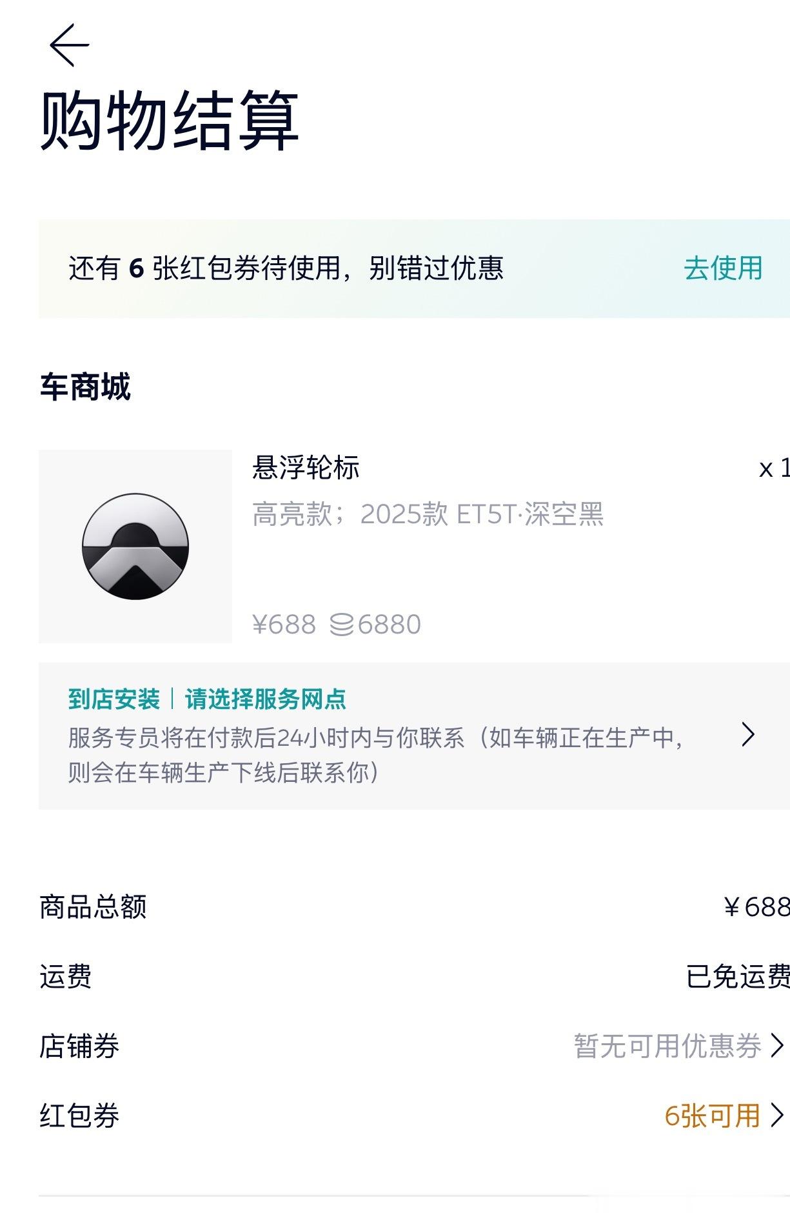
Task: Open 店铺券 coupon chevron
Action: pos(777,1046)
